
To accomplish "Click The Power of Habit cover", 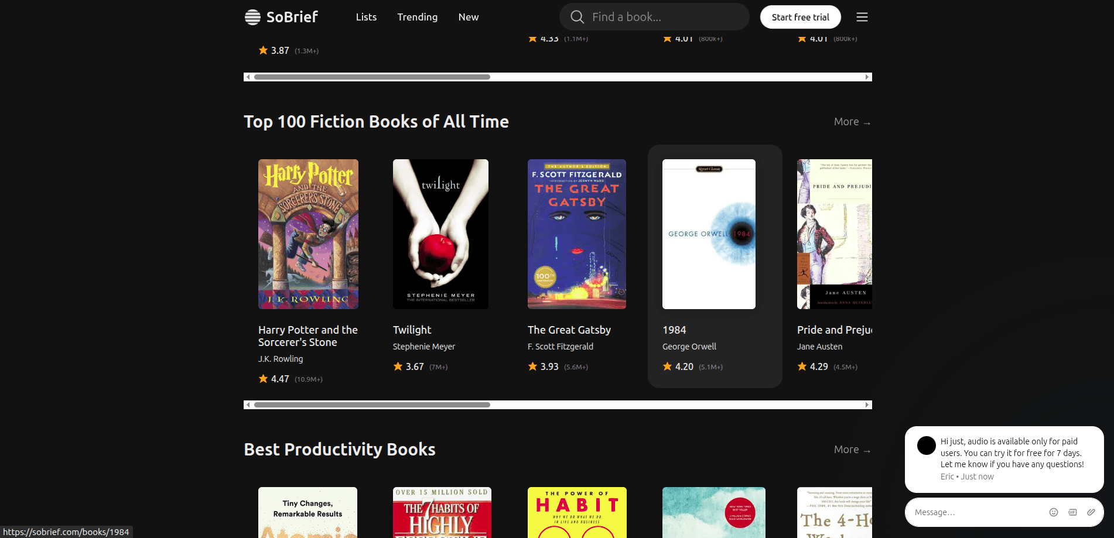I will (577, 512).
